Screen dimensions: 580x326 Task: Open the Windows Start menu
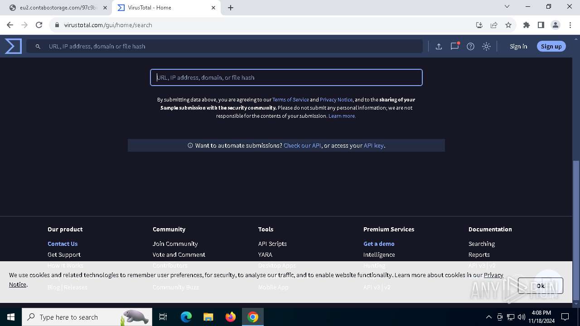coord(11,317)
